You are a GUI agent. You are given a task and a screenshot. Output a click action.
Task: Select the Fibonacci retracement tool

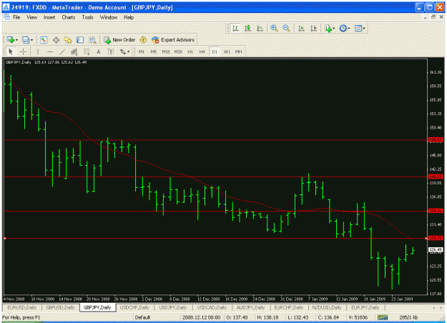[x=87, y=52]
